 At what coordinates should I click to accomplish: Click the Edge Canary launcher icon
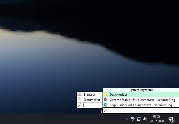[106, 105]
